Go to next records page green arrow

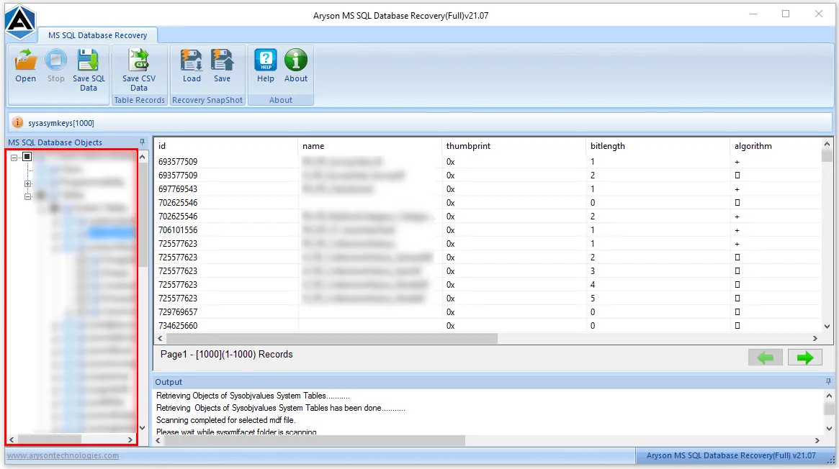tap(804, 358)
